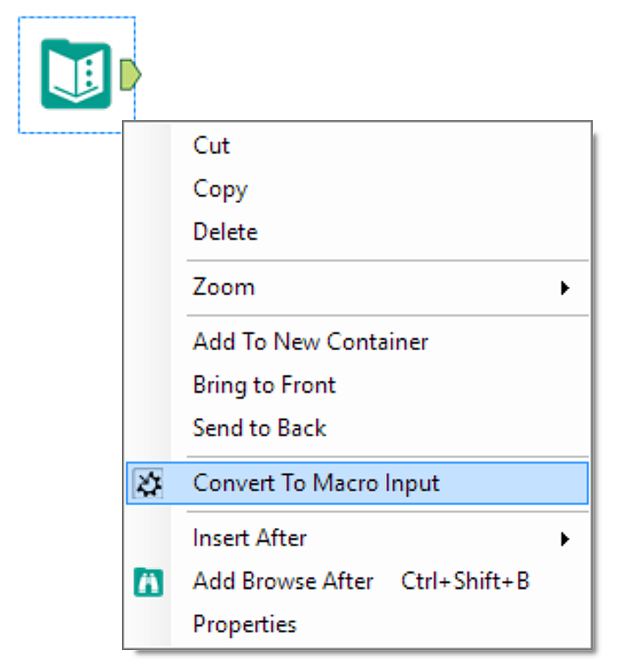Delete the selected tool via menu
Image resolution: width=618 pixels, height=670 pixels.
[226, 233]
